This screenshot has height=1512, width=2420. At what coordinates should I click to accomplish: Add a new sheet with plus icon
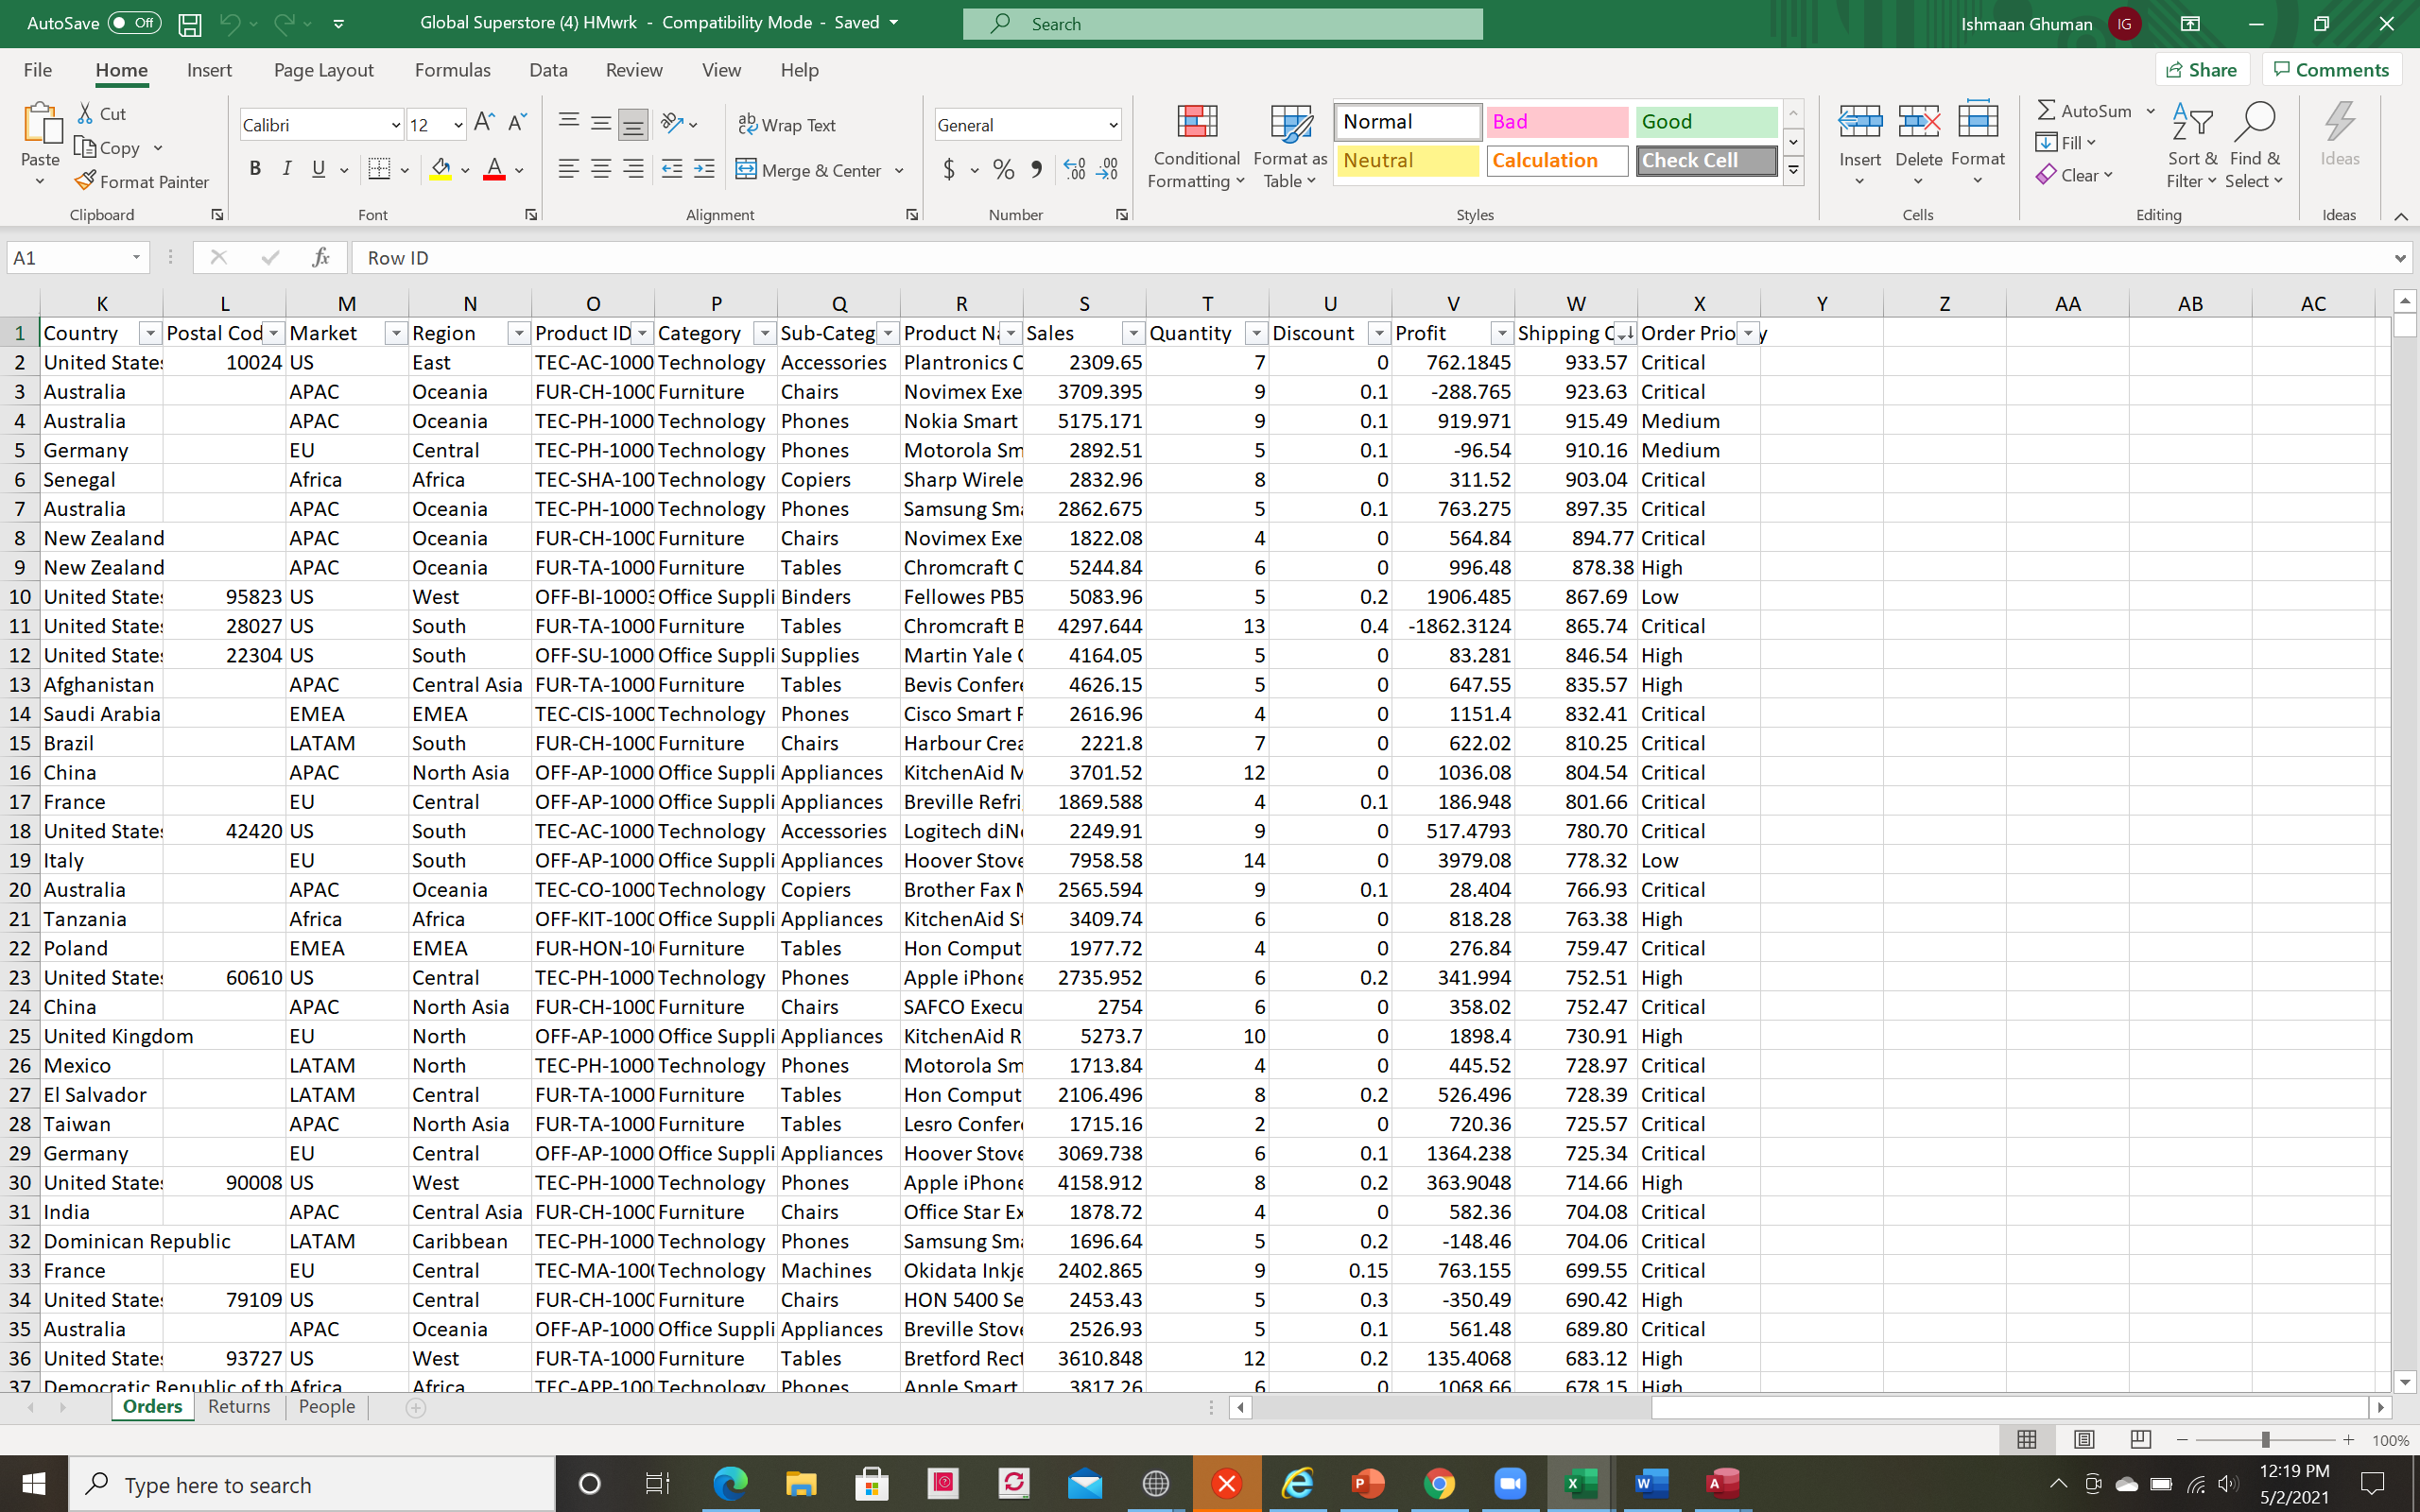(416, 1407)
